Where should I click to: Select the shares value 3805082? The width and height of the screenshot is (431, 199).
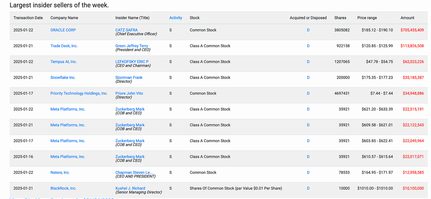(342, 30)
